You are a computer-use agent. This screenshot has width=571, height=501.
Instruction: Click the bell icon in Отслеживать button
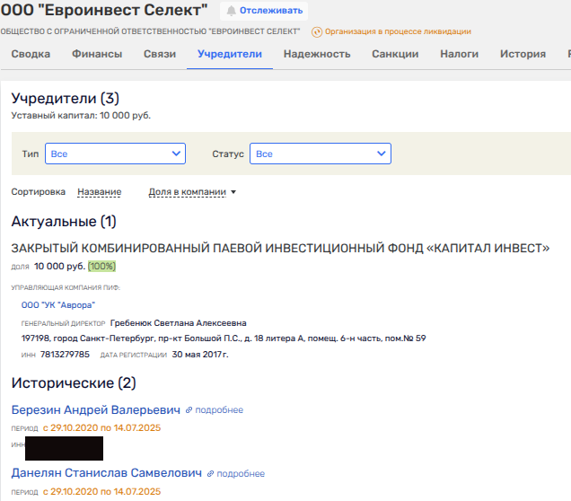tap(231, 11)
